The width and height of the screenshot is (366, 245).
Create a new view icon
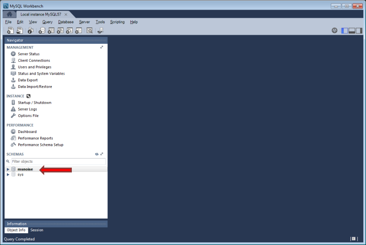click(60, 30)
